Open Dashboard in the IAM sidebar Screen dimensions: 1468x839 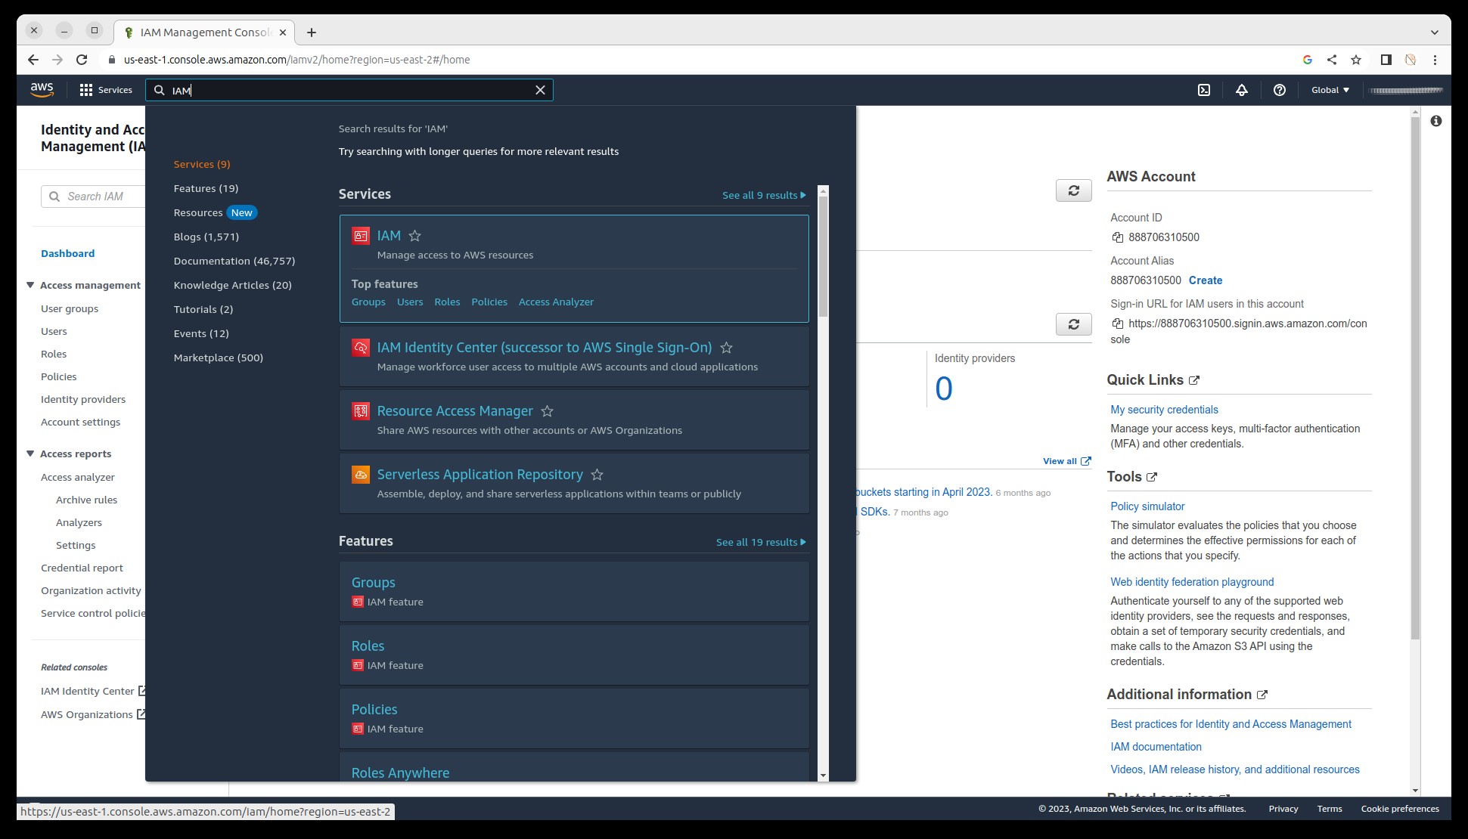[x=67, y=253]
